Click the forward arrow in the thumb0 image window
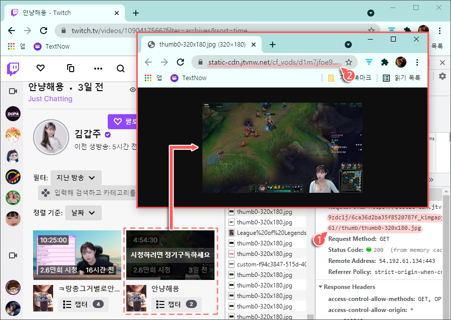The image size is (451, 320). pyautogui.click(x=164, y=62)
